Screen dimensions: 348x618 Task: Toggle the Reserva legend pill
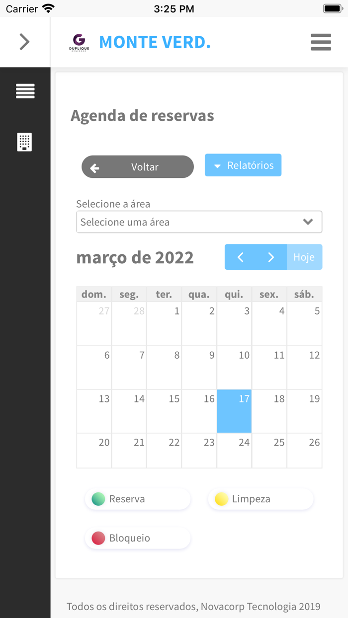(x=137, y=499)
